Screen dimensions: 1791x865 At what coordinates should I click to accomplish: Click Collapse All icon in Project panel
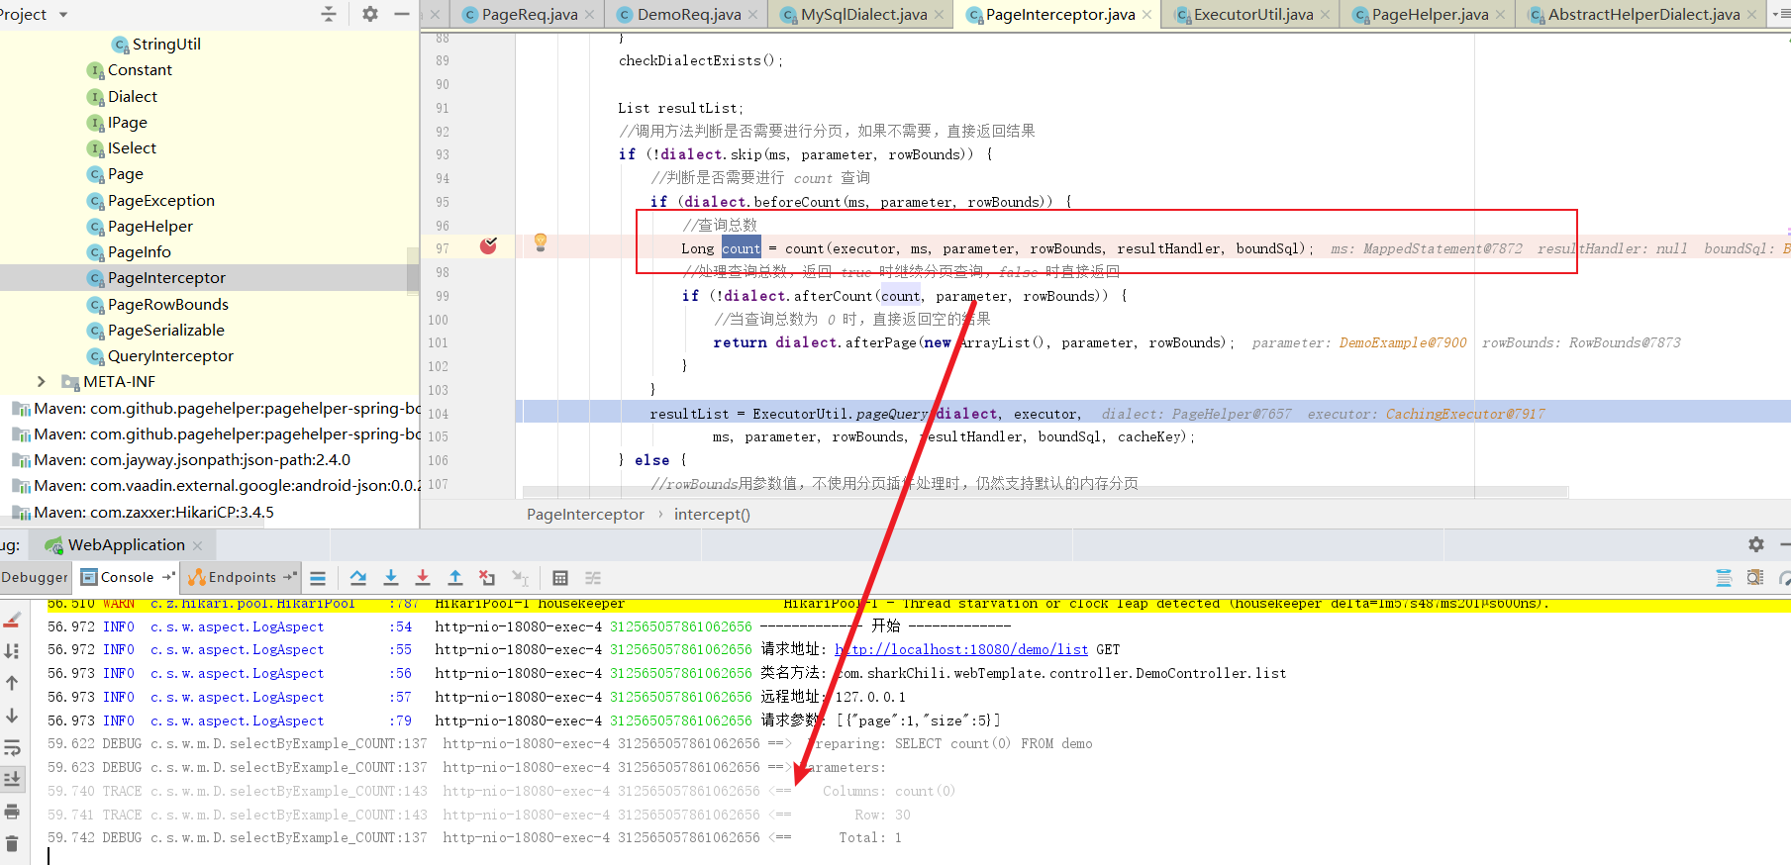pyautogui.click(x=329, y=14)
